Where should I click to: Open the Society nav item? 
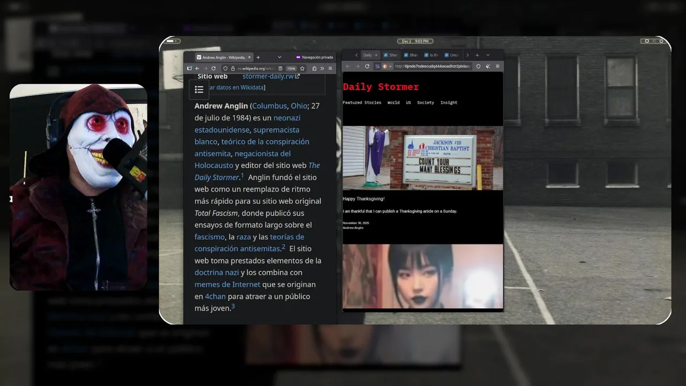pos(426,102)
